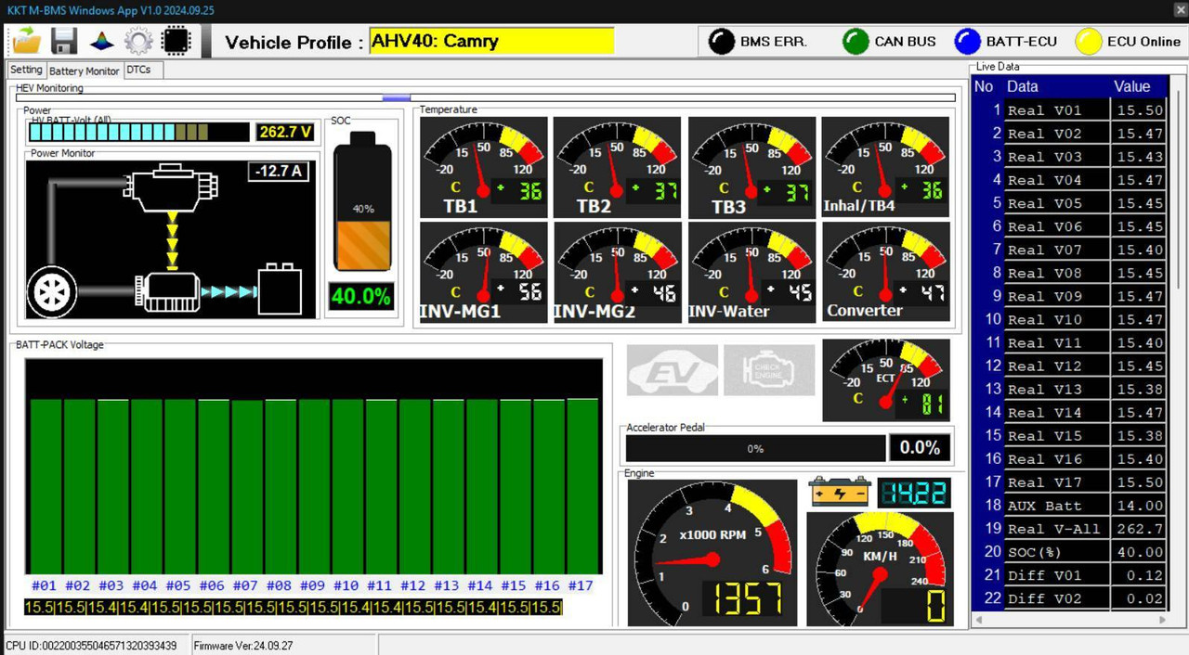Click the -12.7 A current readout
This screenshot has width=1189, height=655.
[x=279, y=172]
